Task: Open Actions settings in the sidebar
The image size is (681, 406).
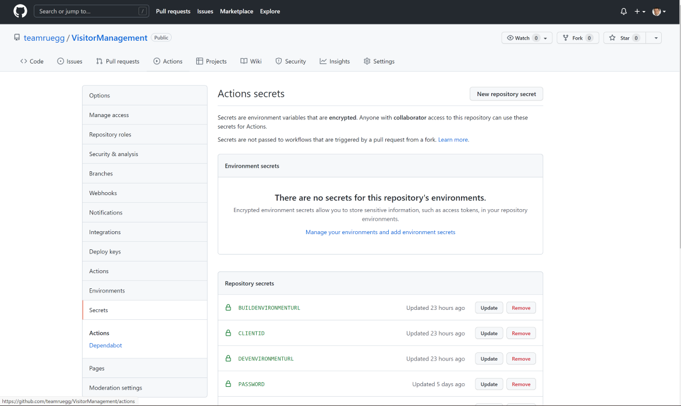Action: 144,271
